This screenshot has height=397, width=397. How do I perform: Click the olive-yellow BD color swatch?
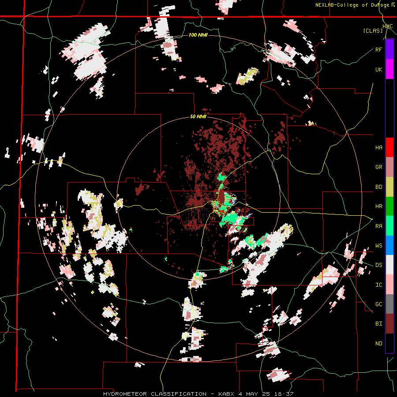point(390,187)
